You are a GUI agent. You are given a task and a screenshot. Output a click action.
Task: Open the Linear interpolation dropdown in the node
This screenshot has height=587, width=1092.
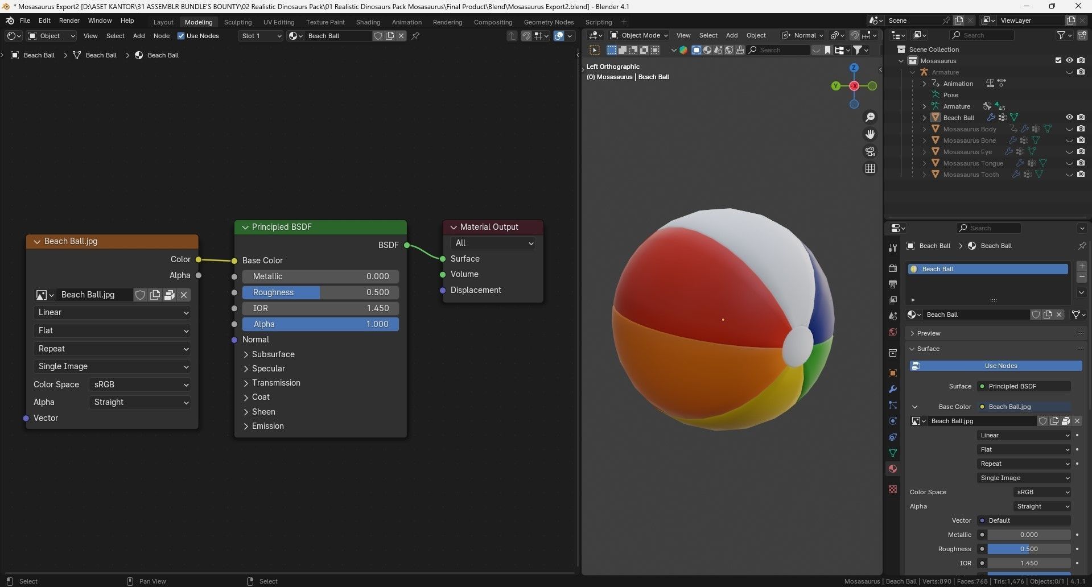(112, 312)
